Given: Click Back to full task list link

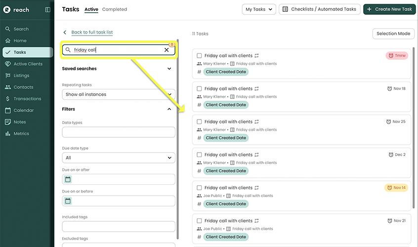Looking at the screenshot, I should coord(92,32).
